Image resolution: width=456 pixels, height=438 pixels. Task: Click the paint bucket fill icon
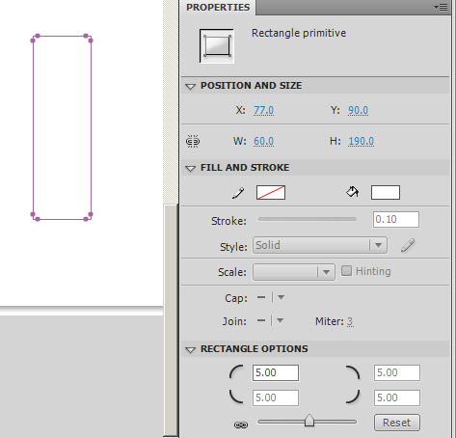pos(353,192)
